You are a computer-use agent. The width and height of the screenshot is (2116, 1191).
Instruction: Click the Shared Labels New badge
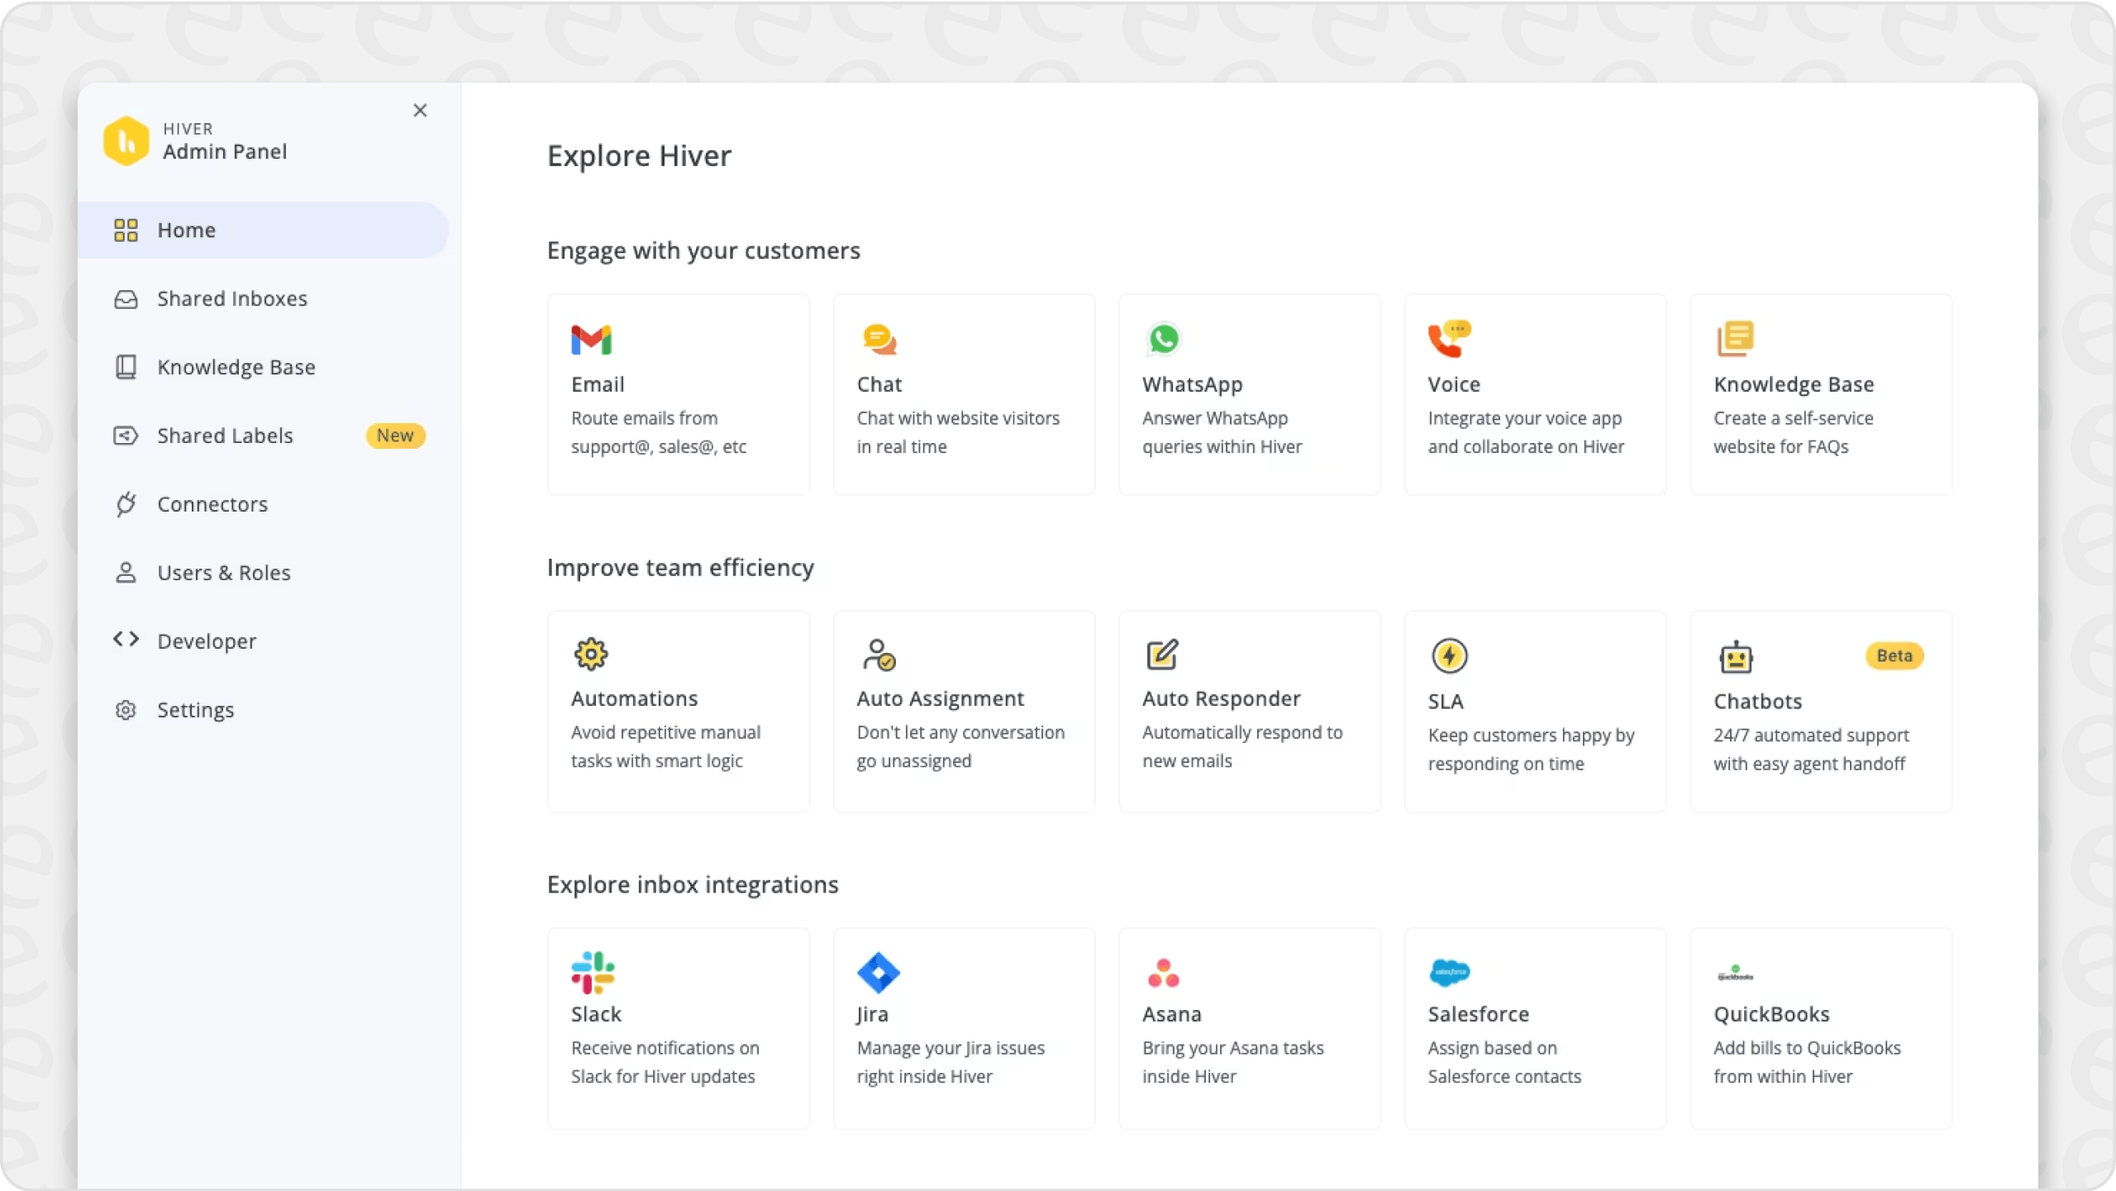(393, 434)
